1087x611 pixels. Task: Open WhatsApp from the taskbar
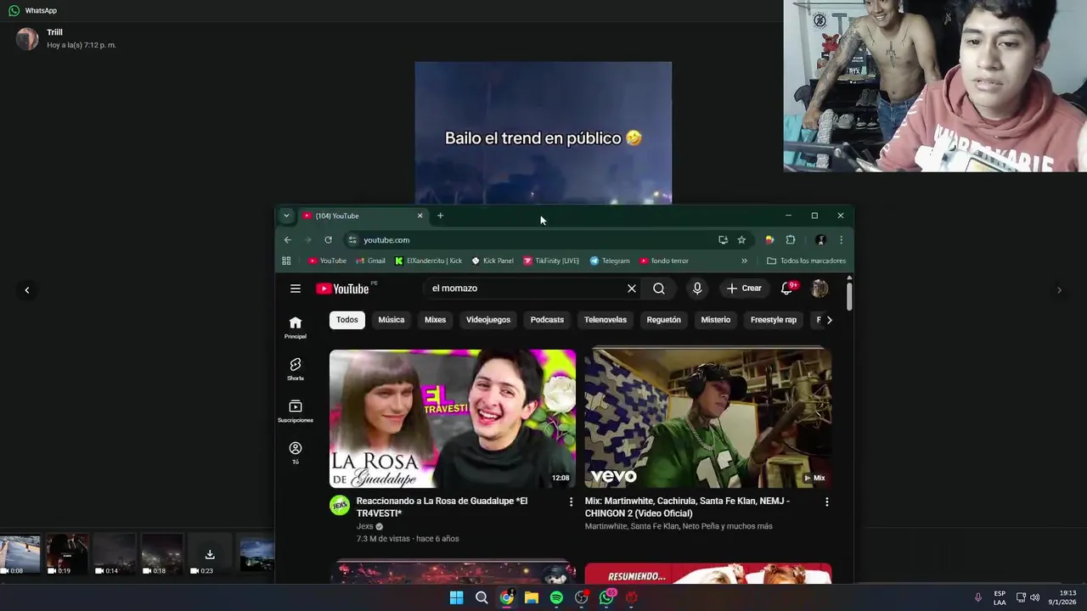606,597
